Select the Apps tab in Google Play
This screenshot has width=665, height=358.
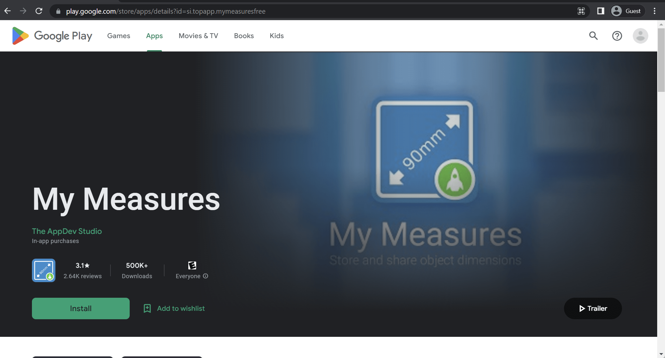[x=154, y=36]
